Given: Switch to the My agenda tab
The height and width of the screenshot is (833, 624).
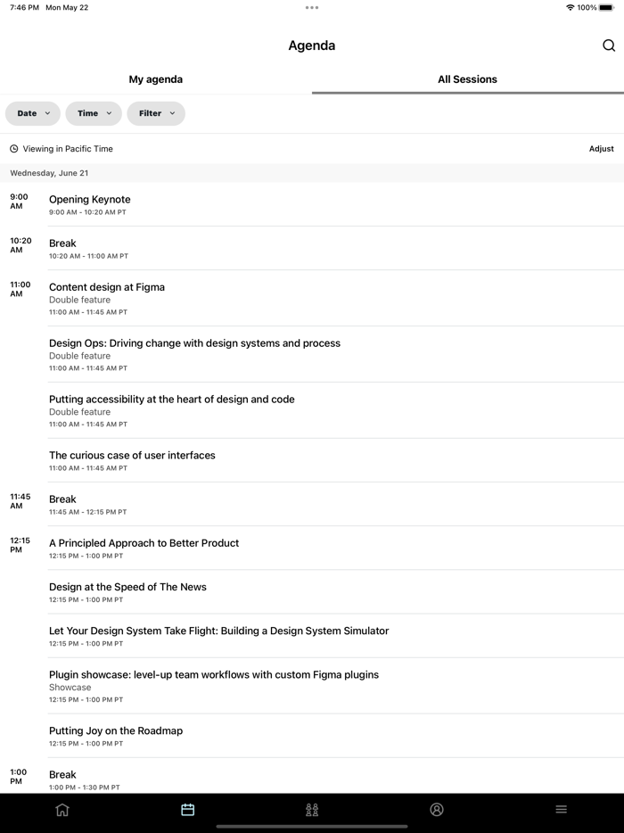Looking at the screenshot, I should 155,79.
